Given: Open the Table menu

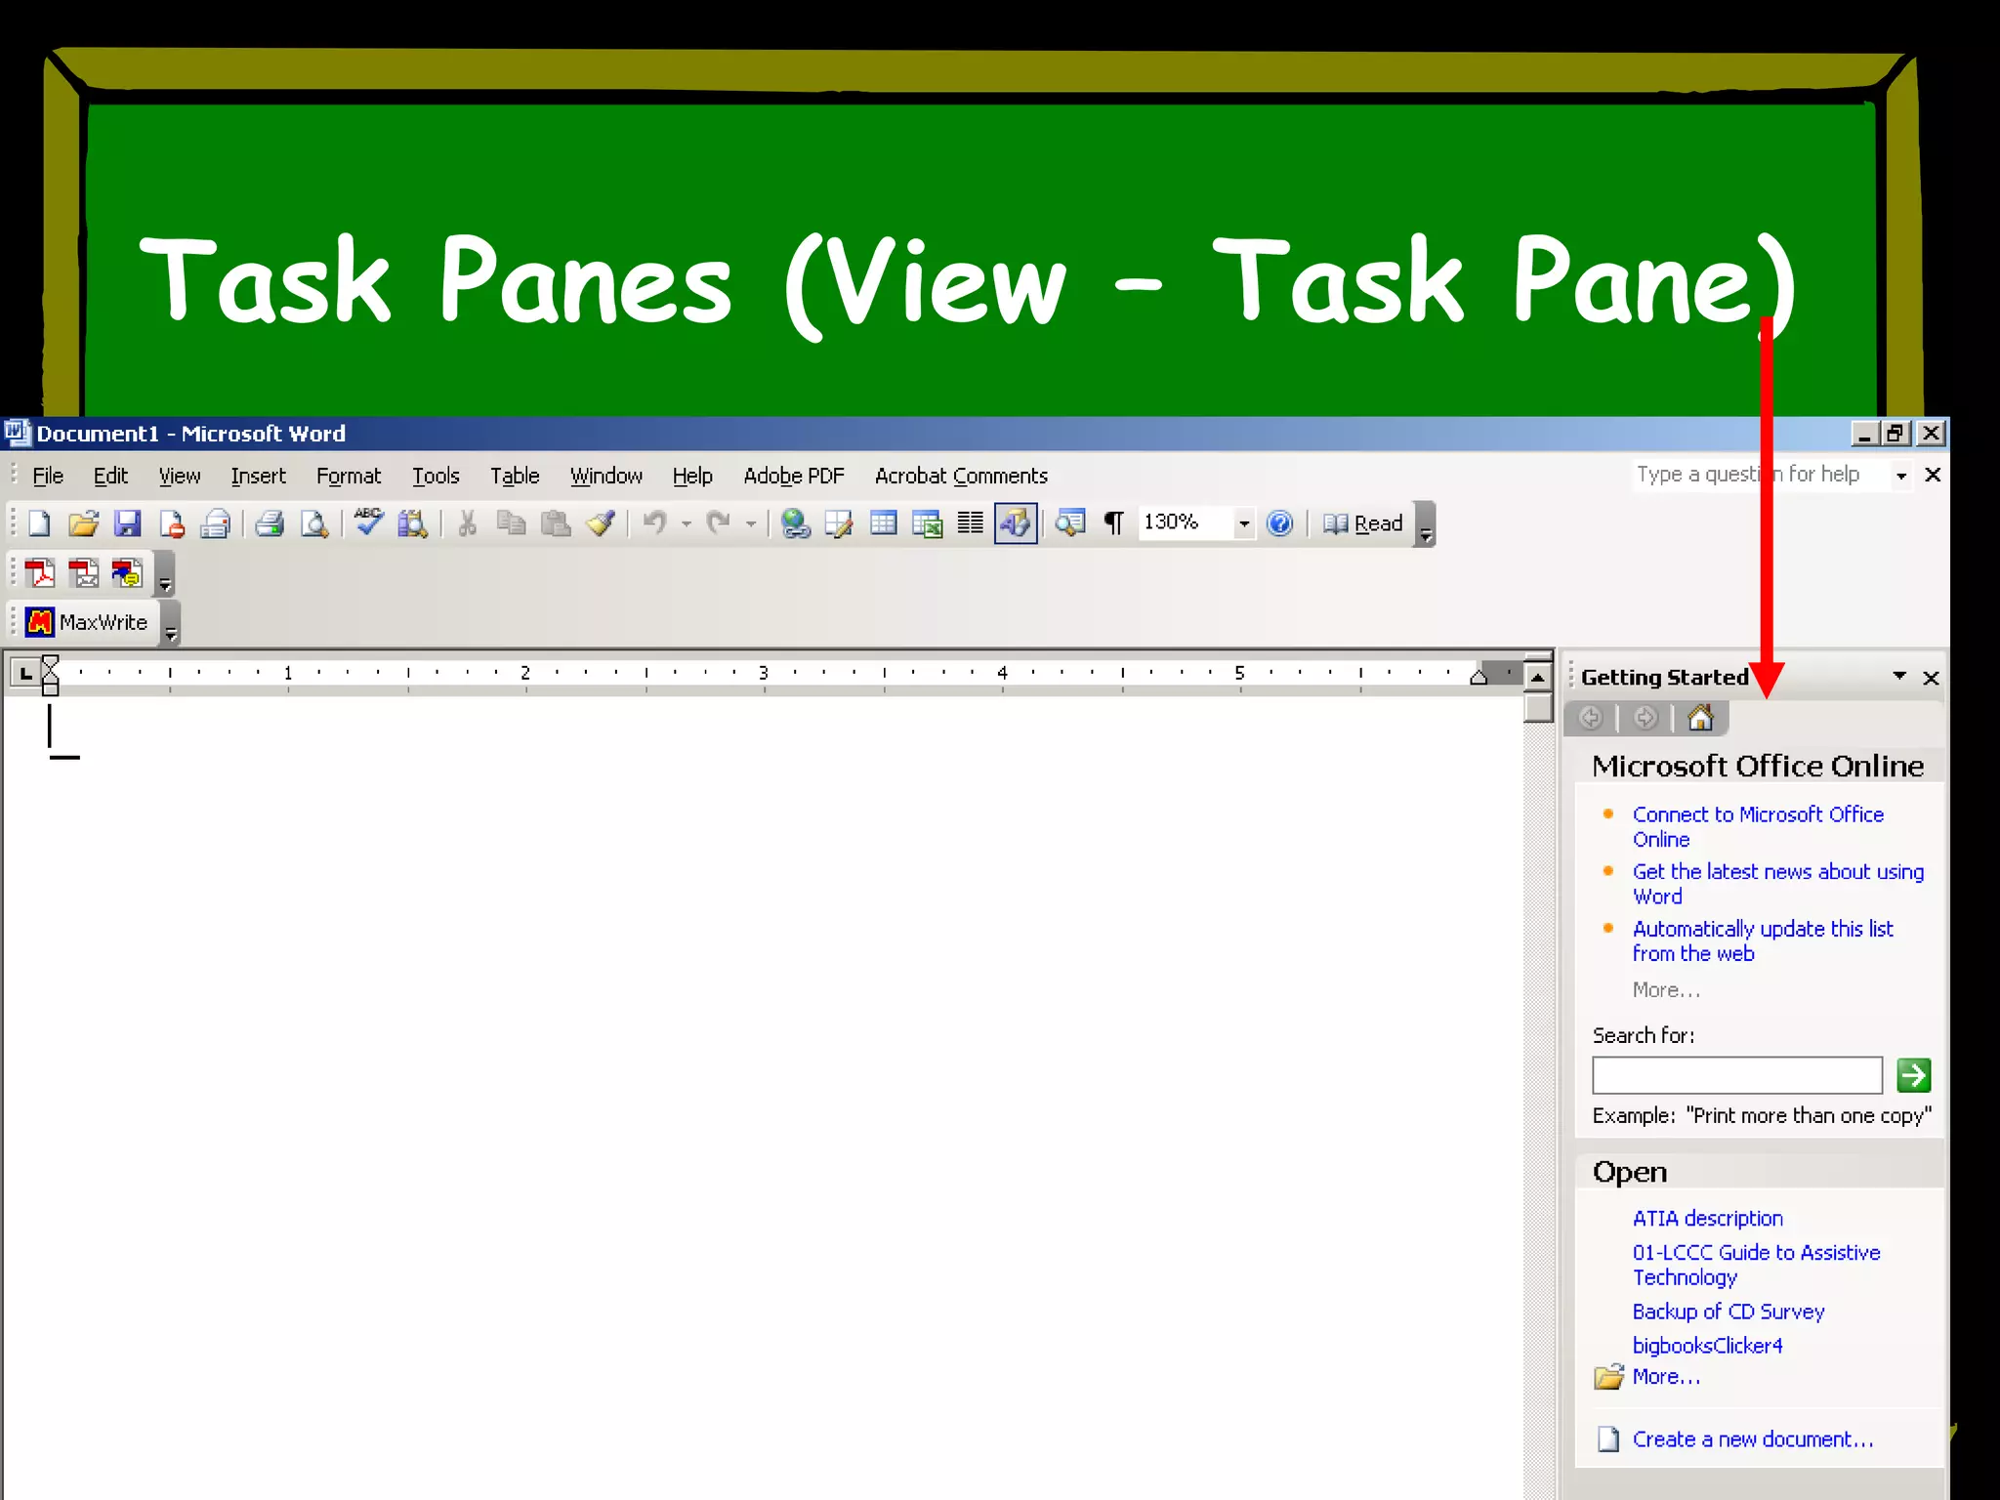Looking at the screenshot, I should point(515,476).
